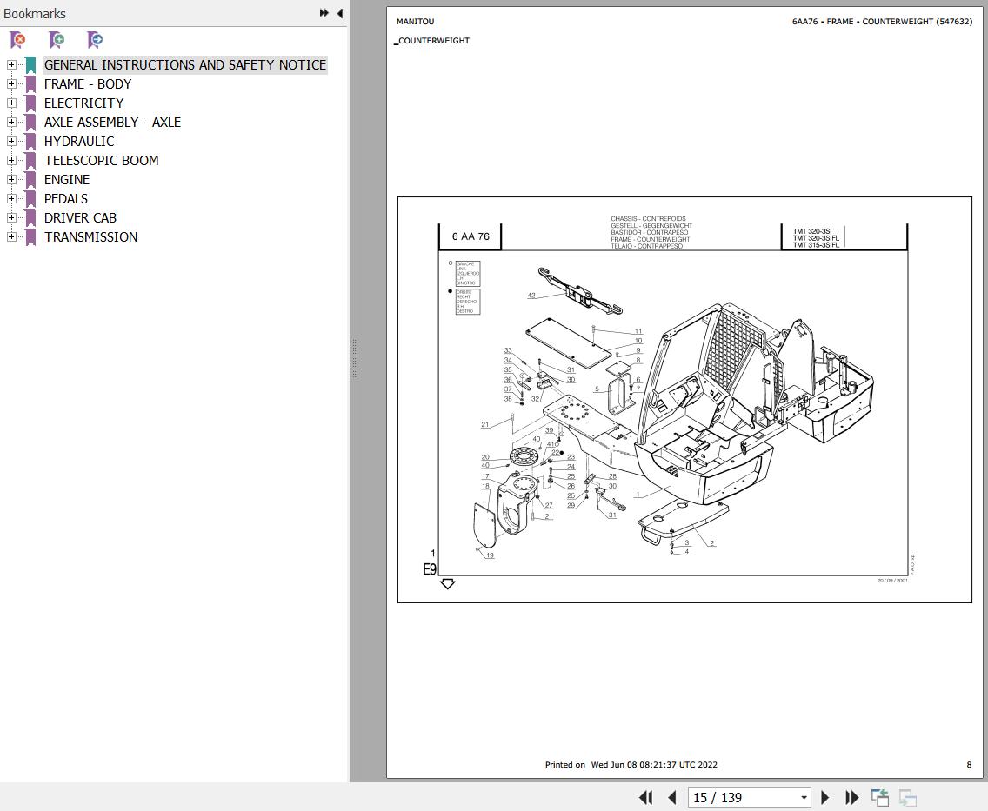The width and height of the screenshot is (988, 811).
Task: Click the add new bookmark icon
Action: coord(56,40)
